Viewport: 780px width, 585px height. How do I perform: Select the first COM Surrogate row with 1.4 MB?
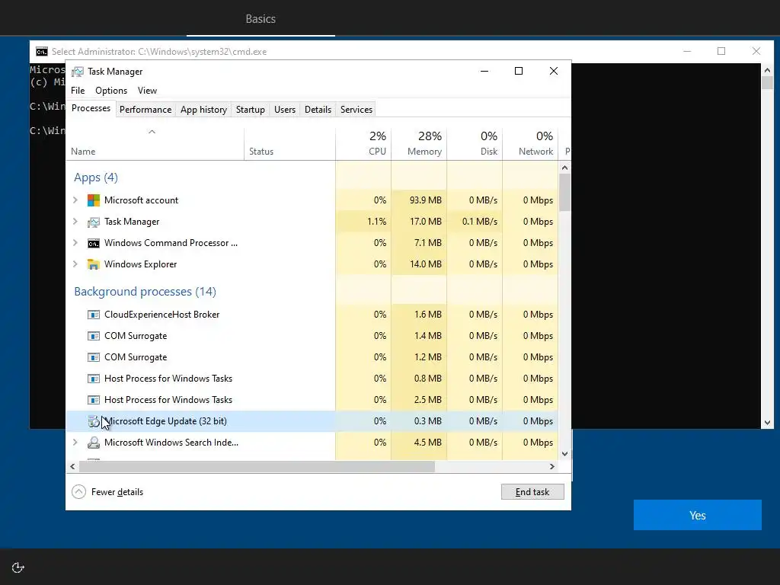pyautogui.click(x=312, y=336)
